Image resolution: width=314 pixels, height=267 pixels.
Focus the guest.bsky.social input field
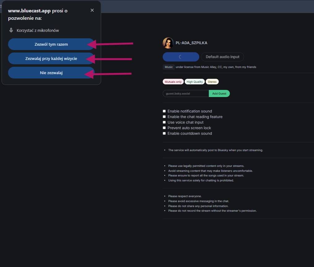186,94
